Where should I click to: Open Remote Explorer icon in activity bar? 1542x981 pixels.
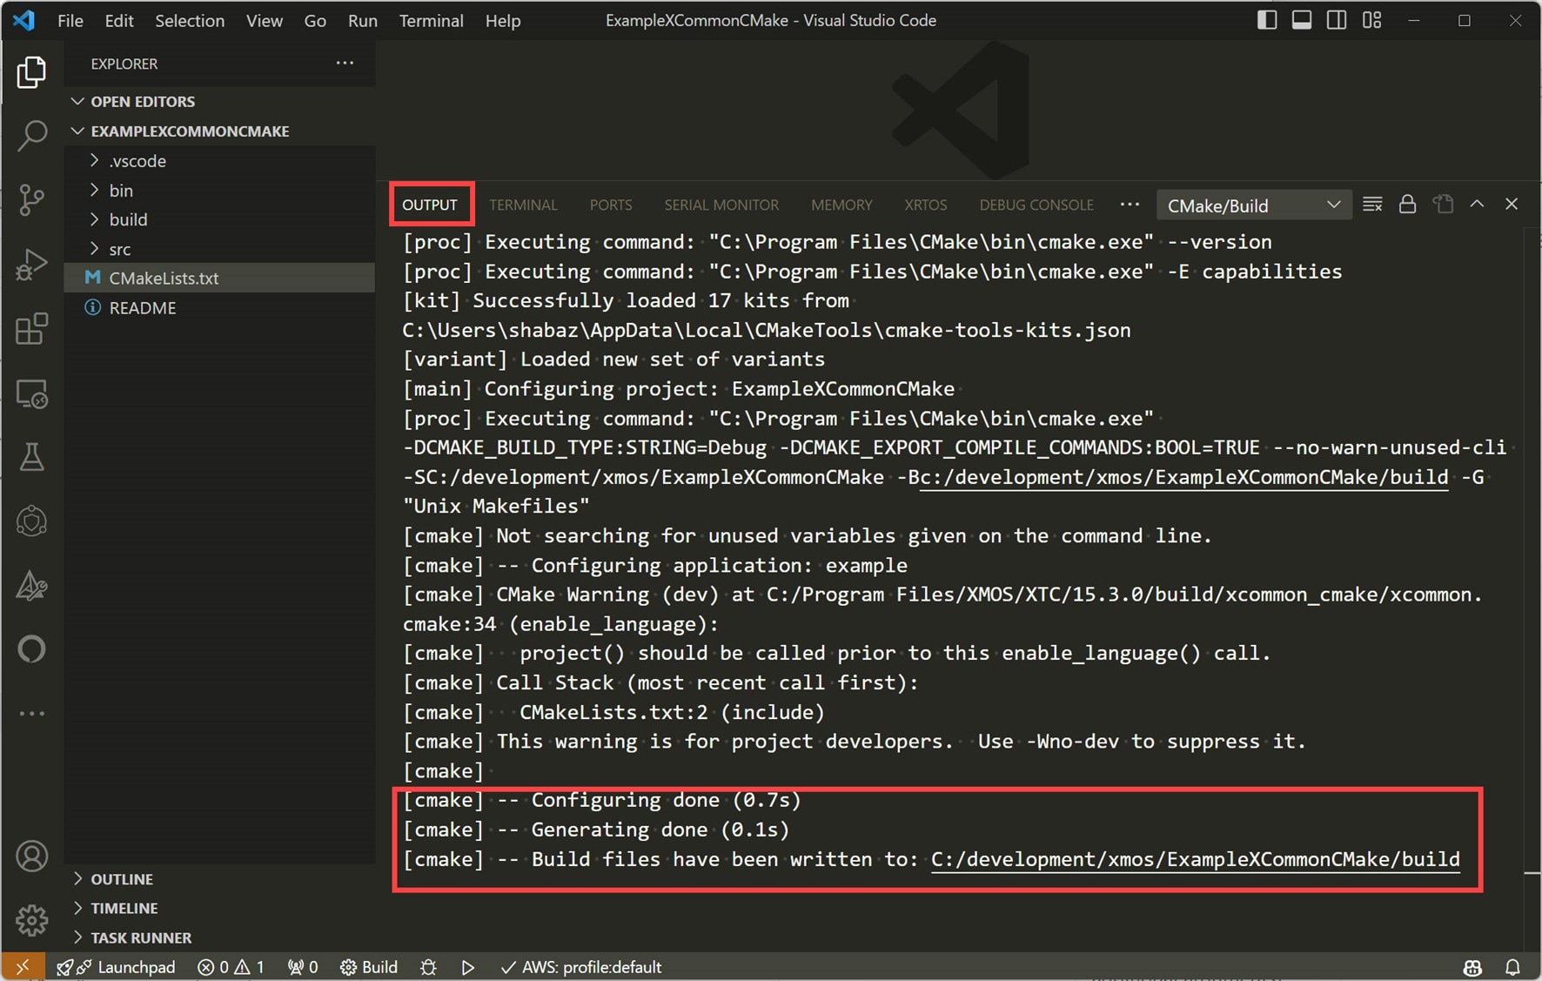tap(31, 393)
